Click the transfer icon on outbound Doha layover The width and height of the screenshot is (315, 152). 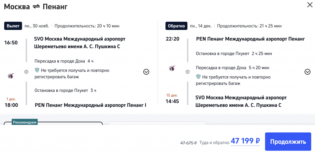pos(26,72)
